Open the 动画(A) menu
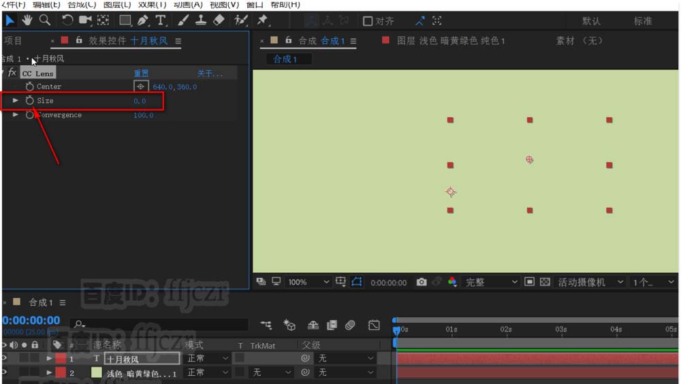 pos(188,4)
